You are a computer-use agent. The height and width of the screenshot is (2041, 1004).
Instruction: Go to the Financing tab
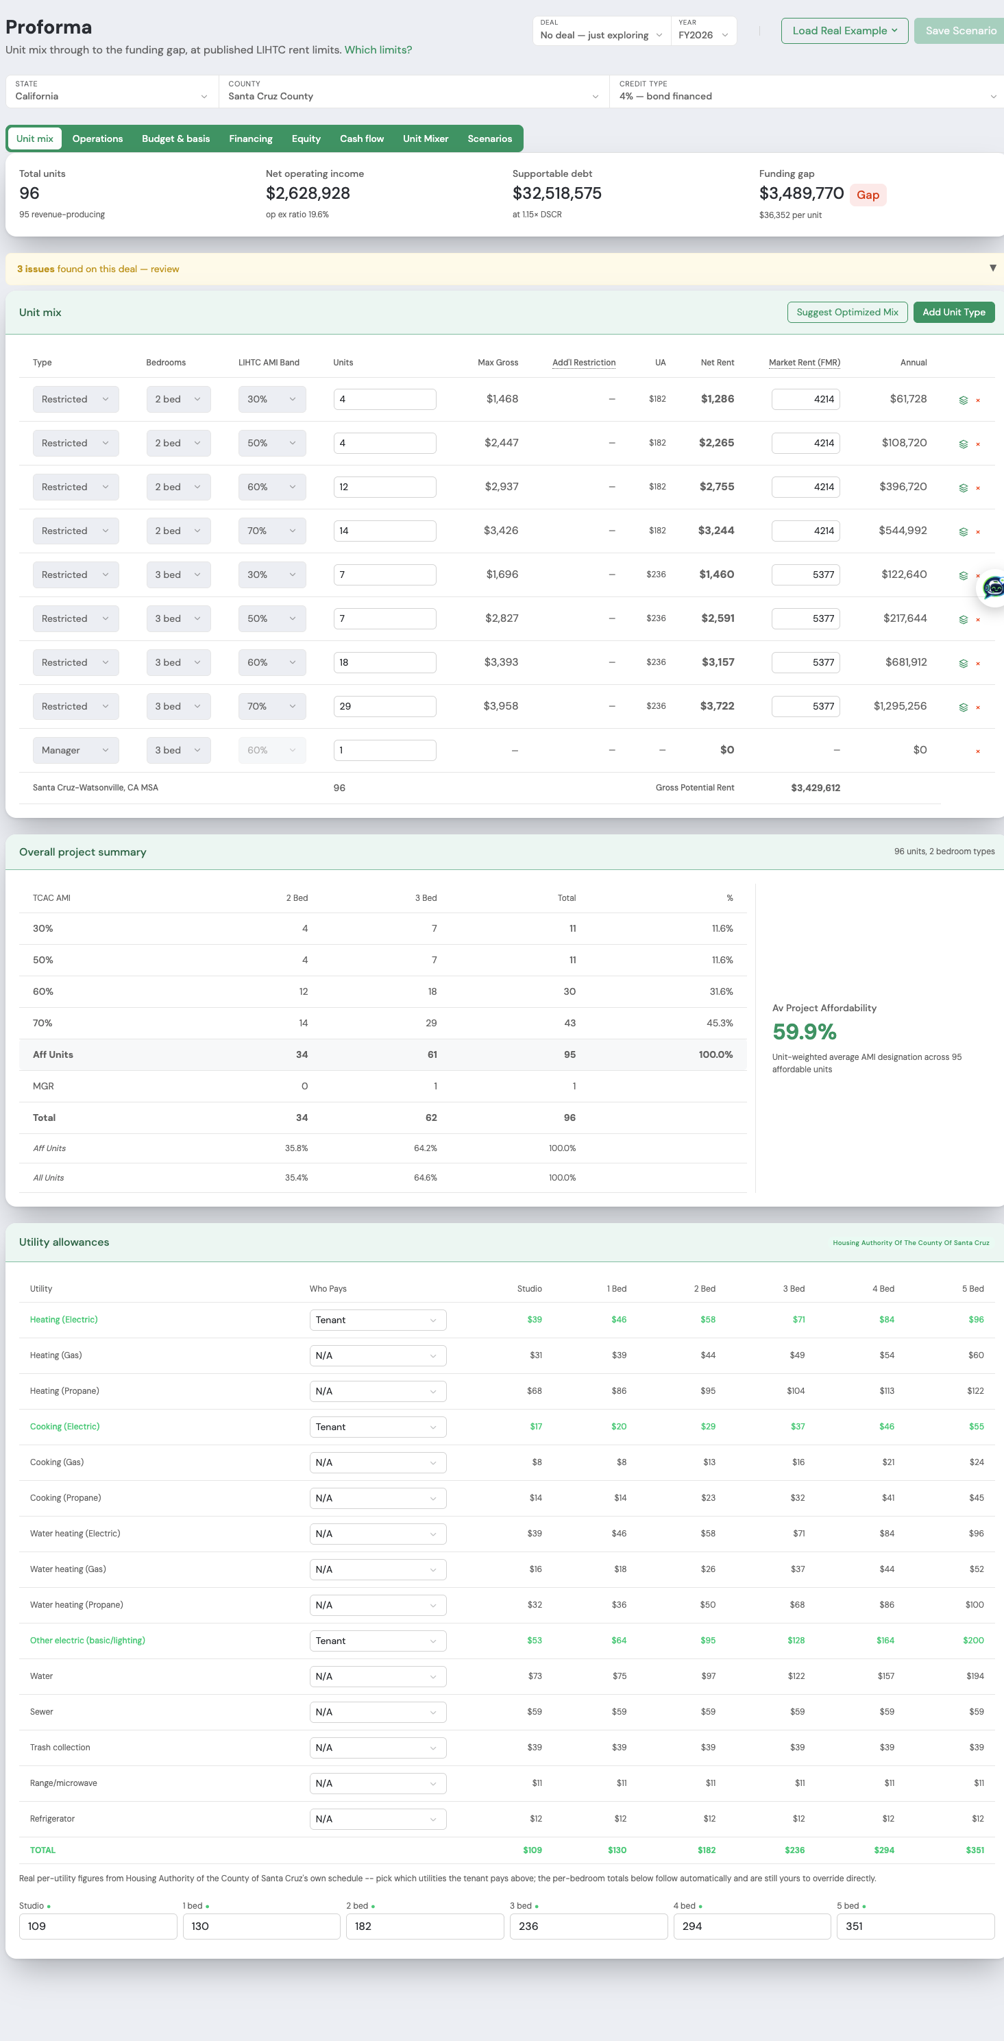point(251,138)
